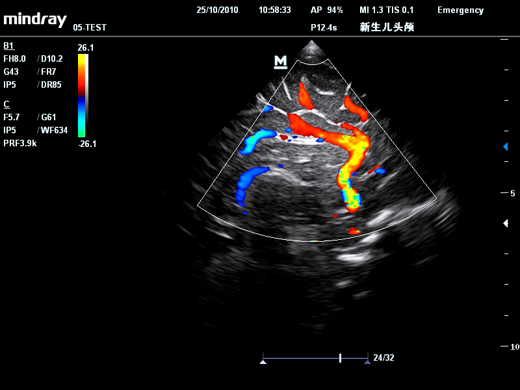
Task: Click the probe apex at top of sector
Action: coord(313,47)
